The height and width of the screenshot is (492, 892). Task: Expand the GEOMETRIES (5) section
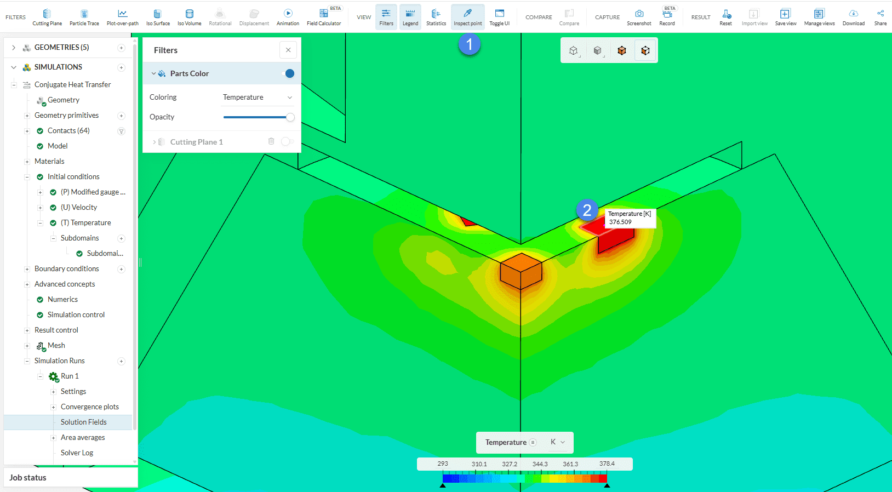click(14, 48)
